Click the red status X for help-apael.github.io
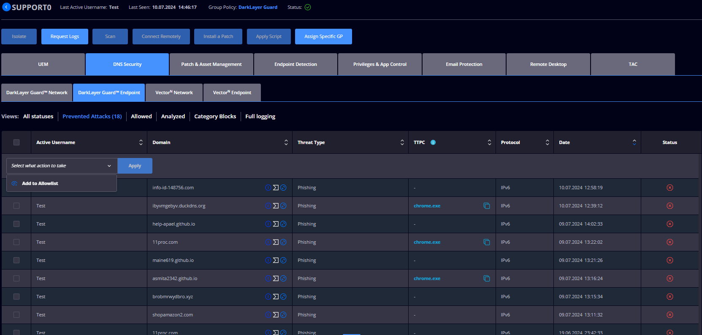The width and height of the screenshot is (702, 335). pyautogui.click(x=670, y=224)
